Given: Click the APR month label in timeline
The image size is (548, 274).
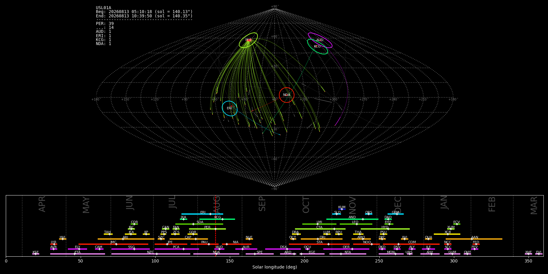Looking at the screenshot, I should point(42,204).
